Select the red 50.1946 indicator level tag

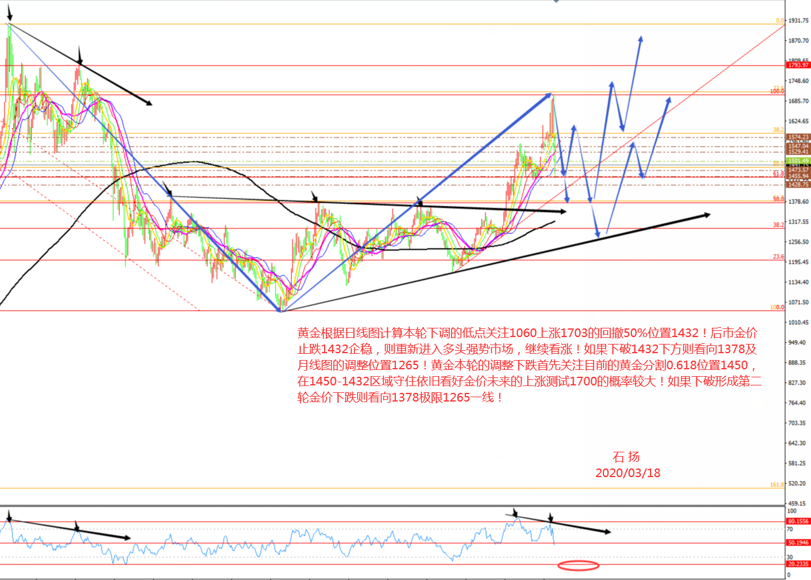pyautogui.click(x=798, y=543)
